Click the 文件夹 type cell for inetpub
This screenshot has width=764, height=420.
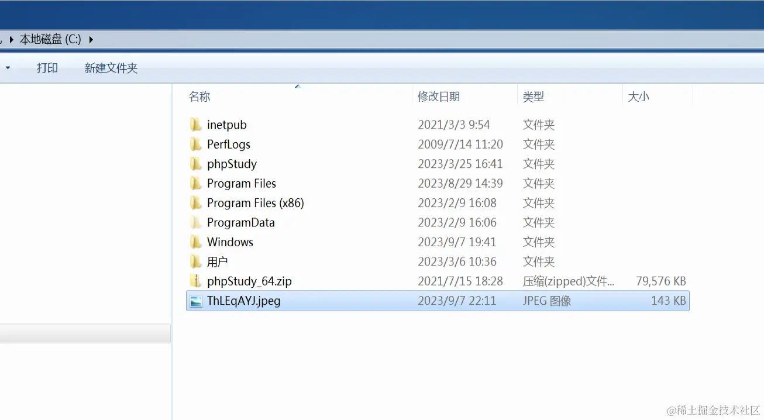(539, 125)
